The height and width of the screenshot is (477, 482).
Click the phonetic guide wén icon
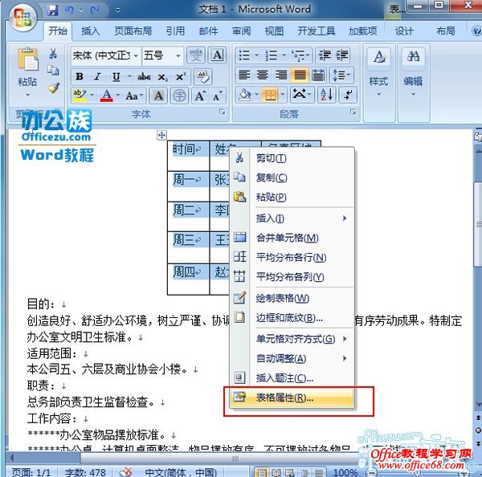(x=196, y=55)
